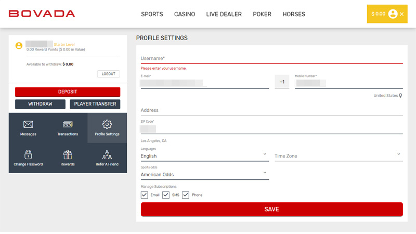This screenshot has width=416, height=234.
Task: Open the Messages envelope icon
Action: pos(28,124)
